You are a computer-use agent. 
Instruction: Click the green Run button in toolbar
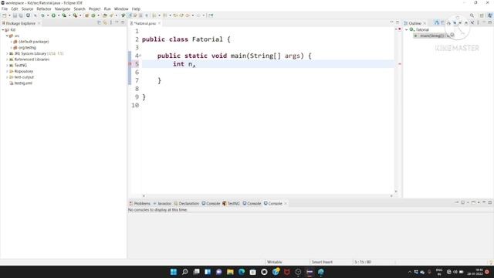53,15
